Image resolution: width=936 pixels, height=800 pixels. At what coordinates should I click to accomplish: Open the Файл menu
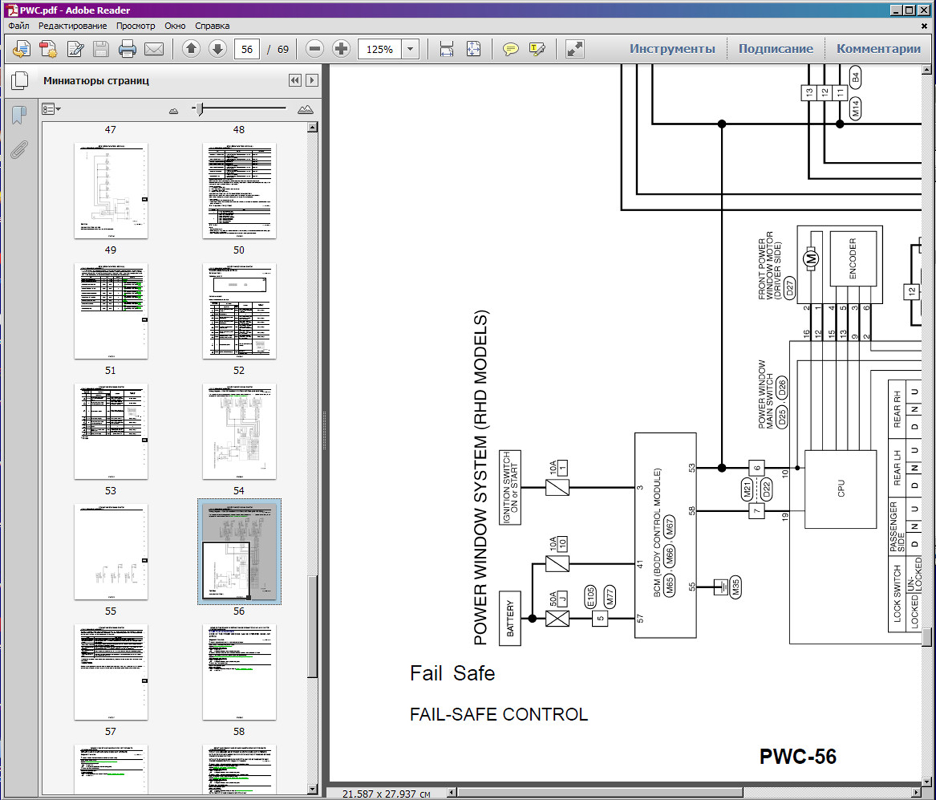click(x=19, y=26)
